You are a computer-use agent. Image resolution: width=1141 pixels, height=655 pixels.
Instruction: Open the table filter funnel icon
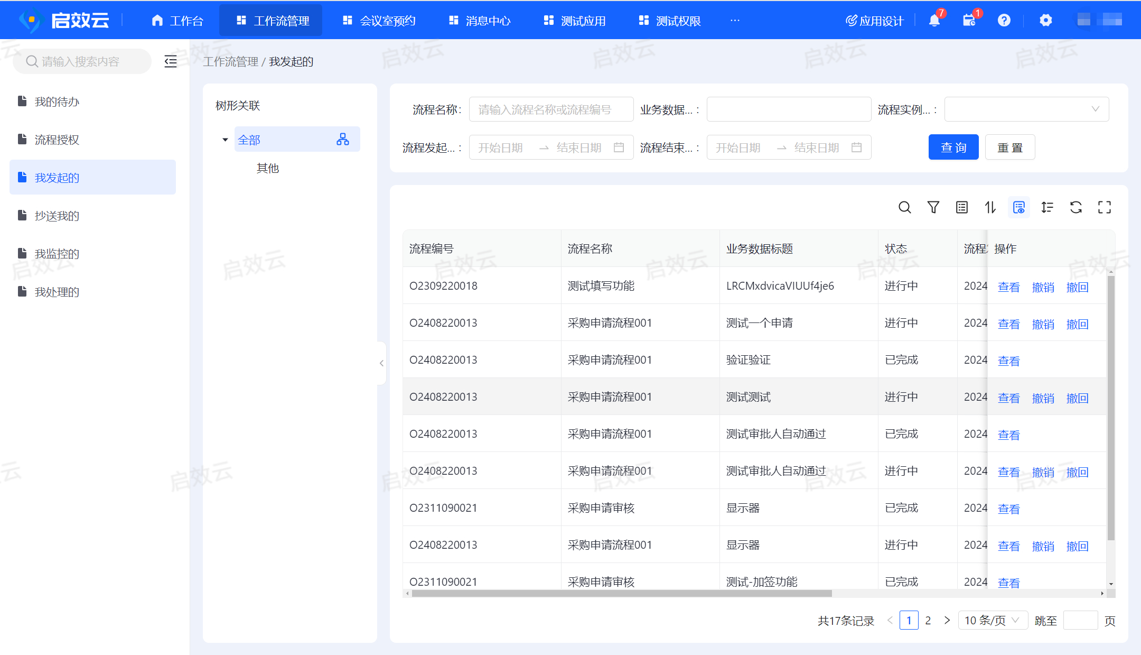[933, 207]
